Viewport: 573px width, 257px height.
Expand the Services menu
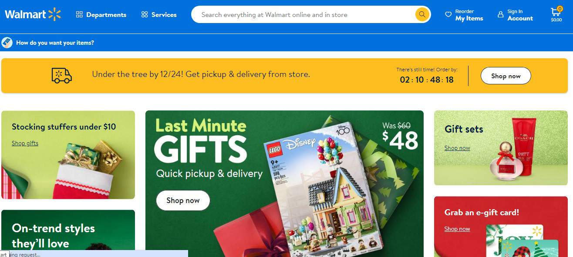coord(159,15)
